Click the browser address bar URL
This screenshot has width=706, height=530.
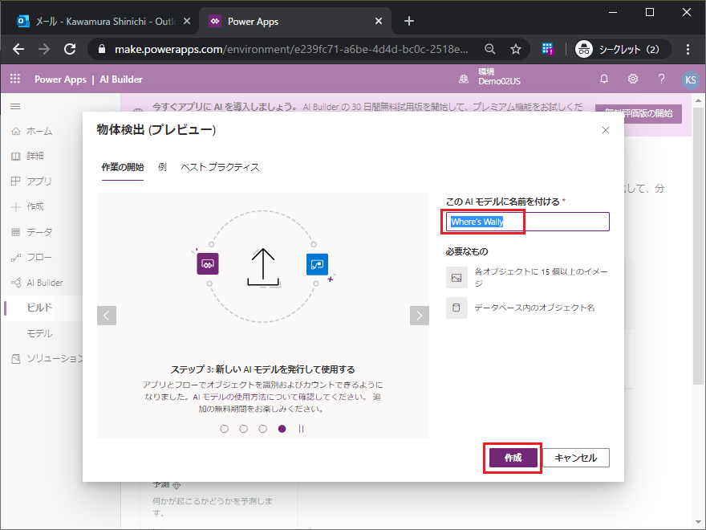pos(291,49)
